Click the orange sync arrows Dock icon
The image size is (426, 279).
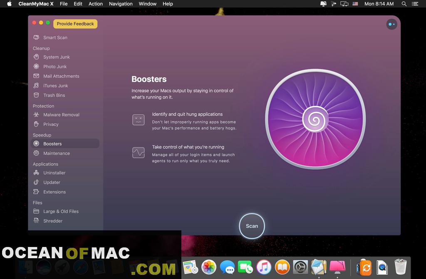(364, 267)
